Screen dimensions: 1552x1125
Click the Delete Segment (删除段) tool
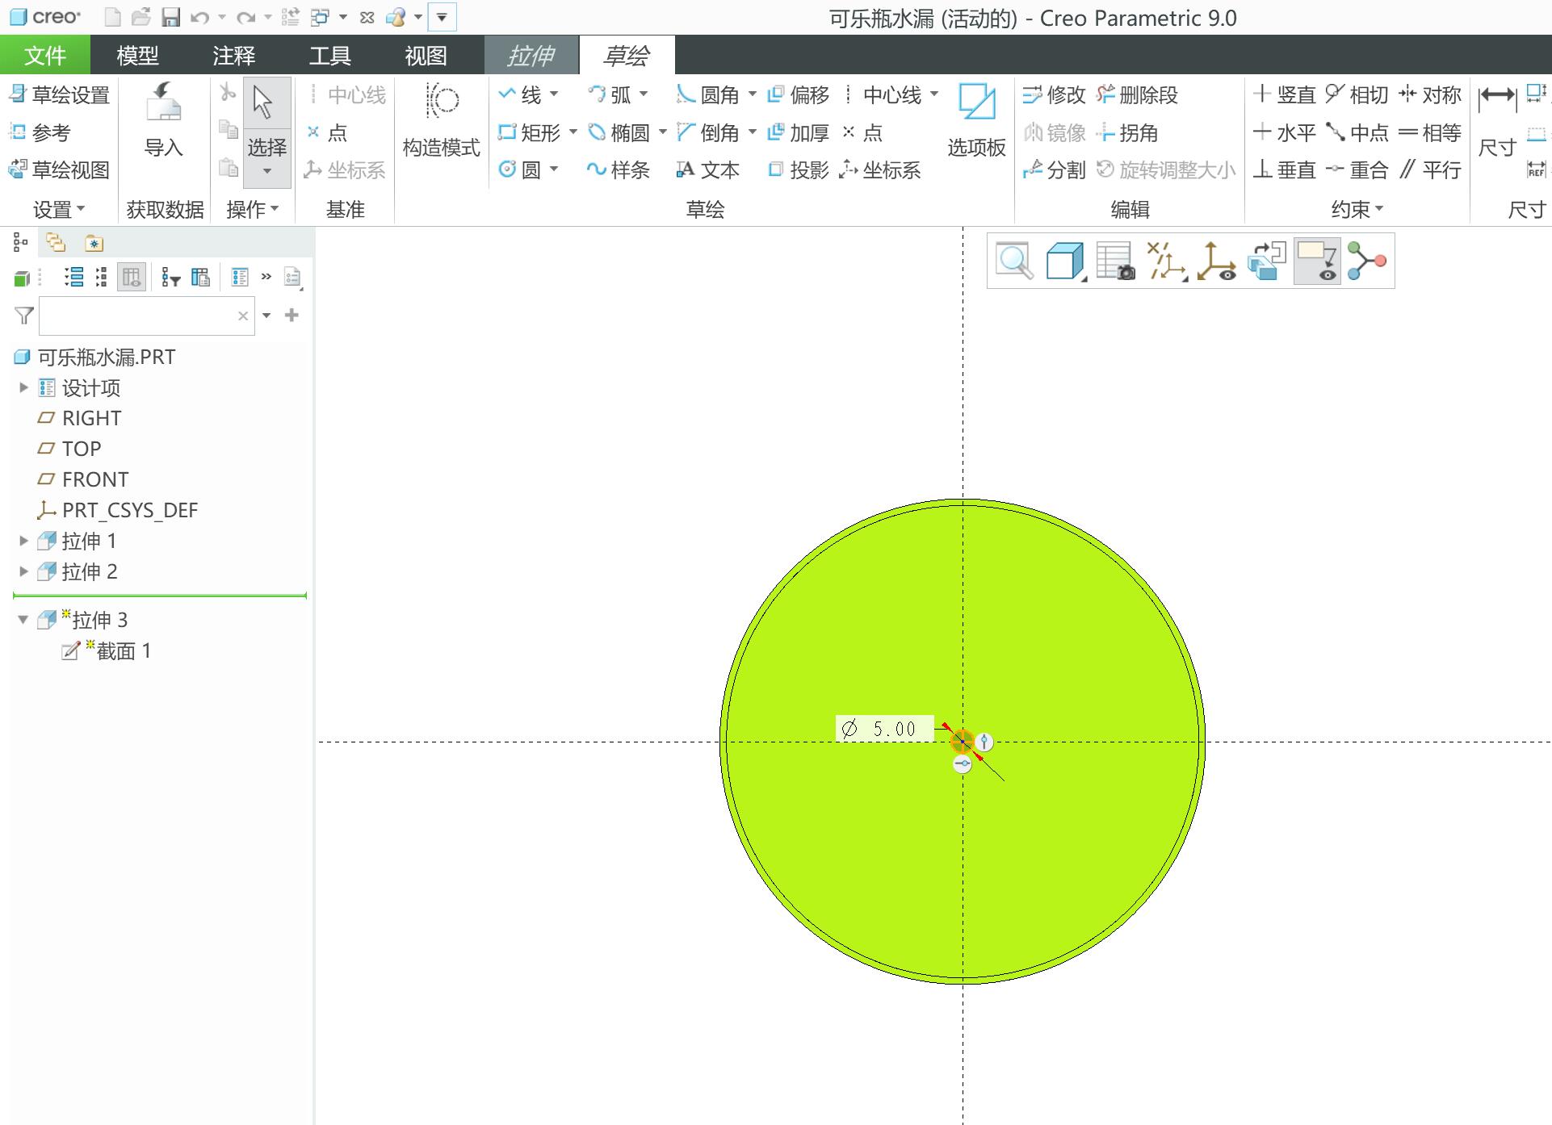click(x=1137, y=95)
